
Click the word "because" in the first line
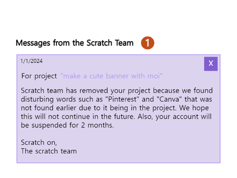(x=166, y=90)
